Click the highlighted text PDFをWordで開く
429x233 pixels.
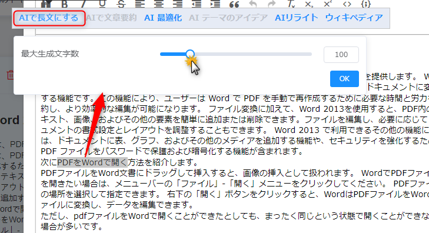(x=92, y=162)
